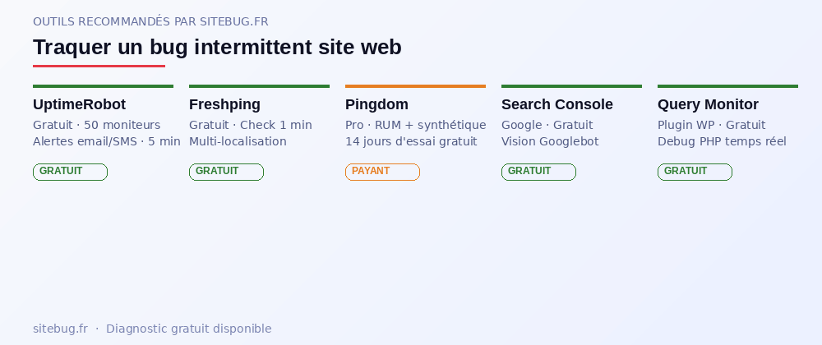Click the GRATUIT badge under UptimeRobot

(x=70, y=172)
